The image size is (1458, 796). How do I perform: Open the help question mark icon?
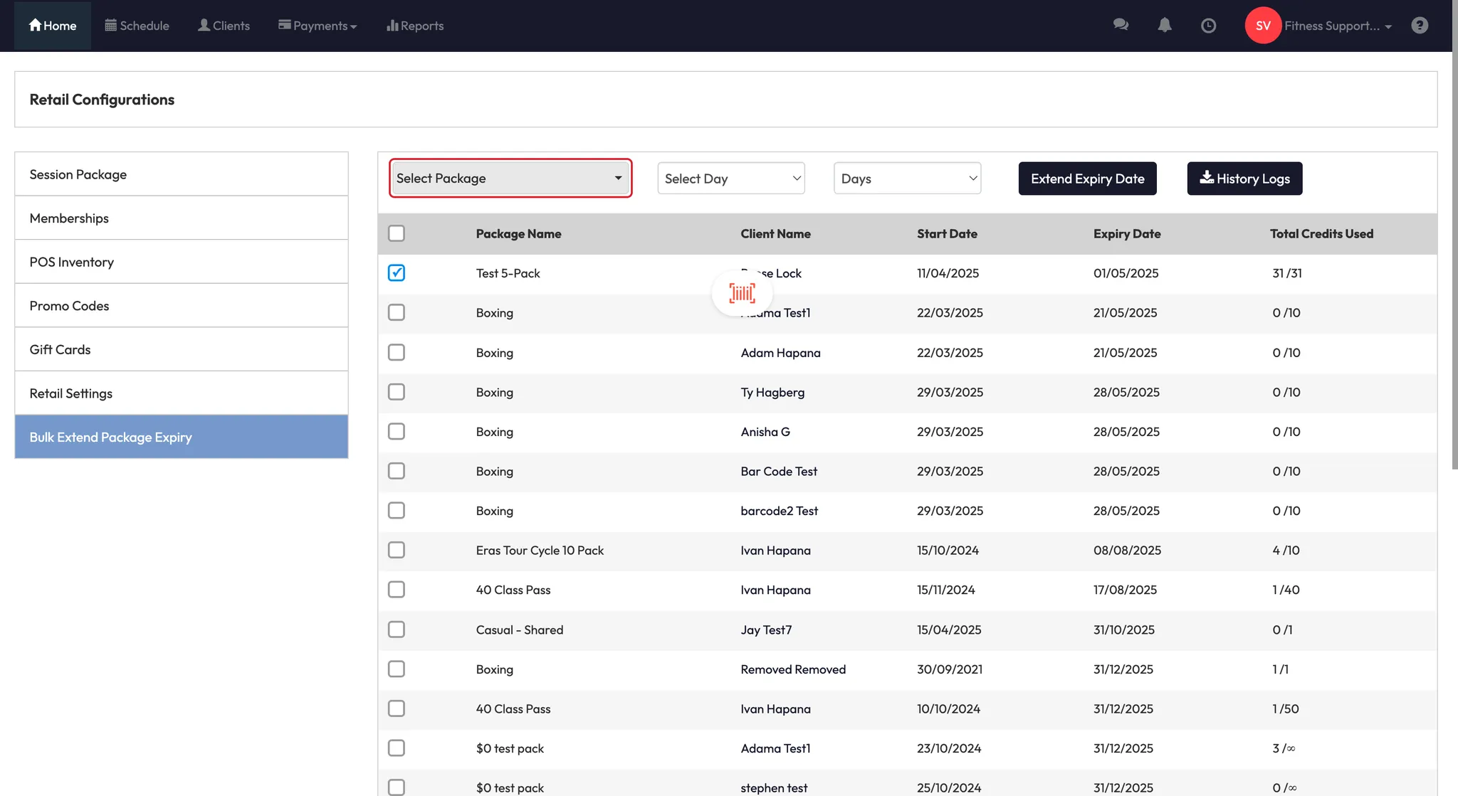click(1420, 26)
